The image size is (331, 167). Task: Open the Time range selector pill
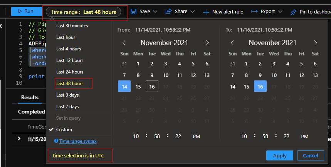83,12
